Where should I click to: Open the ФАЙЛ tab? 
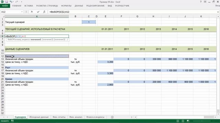(x=5, y=6)
